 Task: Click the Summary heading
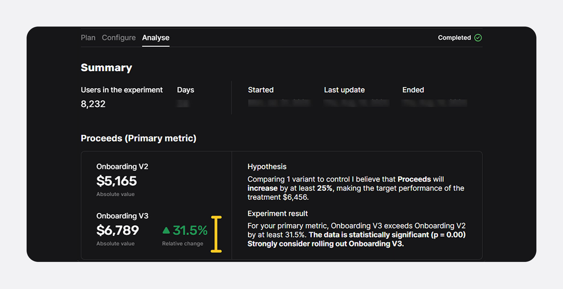pos(106,67)
